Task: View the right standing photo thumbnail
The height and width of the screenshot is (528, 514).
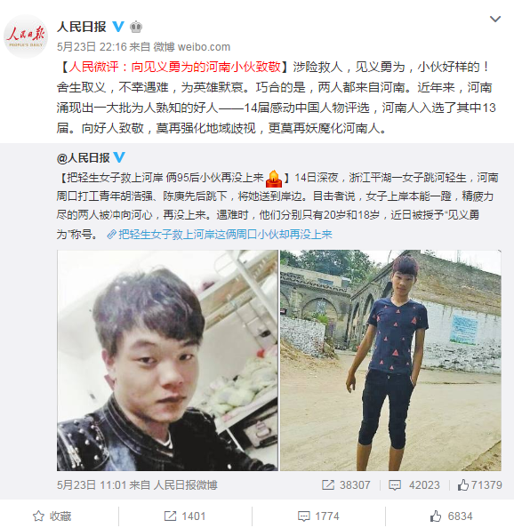Action: [390, 360]
